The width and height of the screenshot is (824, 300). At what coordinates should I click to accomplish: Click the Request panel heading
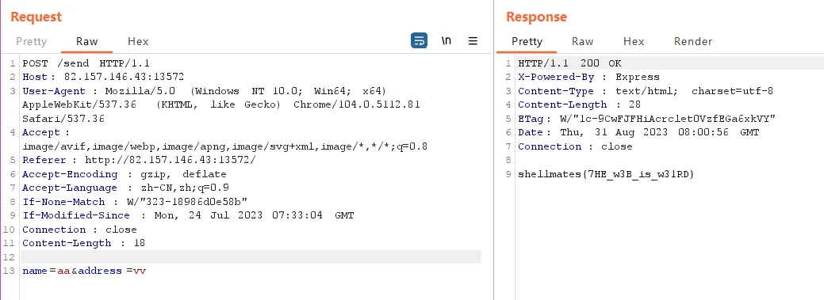point(36,17)
